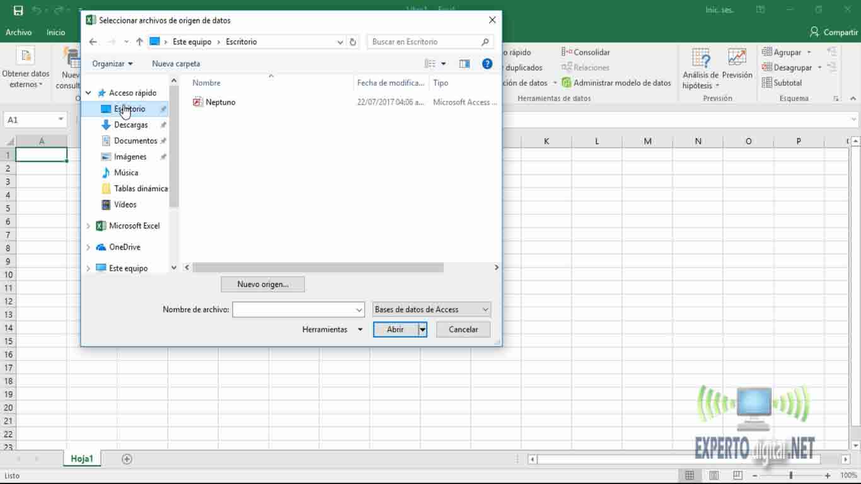
Task: Expand the Microsoft Excel tree node
Action: [x=88, y=226]
